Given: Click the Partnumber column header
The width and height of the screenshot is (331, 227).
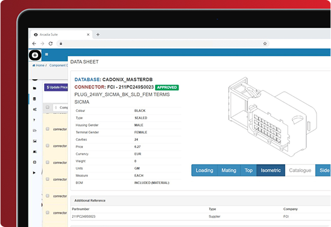Looking at the screenshot, I should pyautogui.click(x=80, y=209).
